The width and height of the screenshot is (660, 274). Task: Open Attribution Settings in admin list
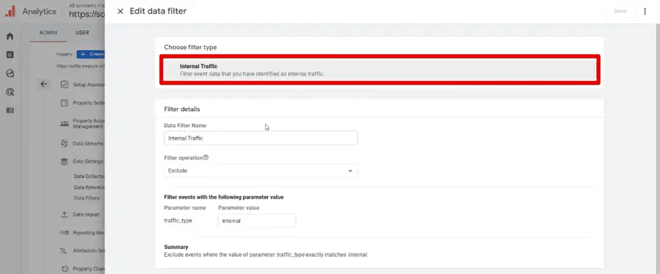coord(88,250)
